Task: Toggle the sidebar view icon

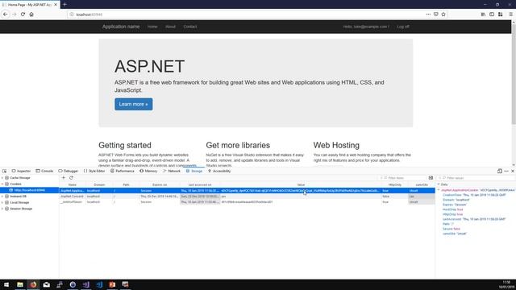Action: pos(492,14)
